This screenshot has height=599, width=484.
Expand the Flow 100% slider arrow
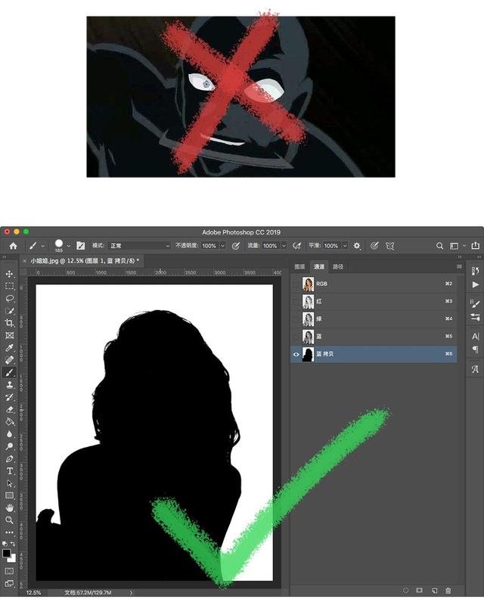point(284,246)
